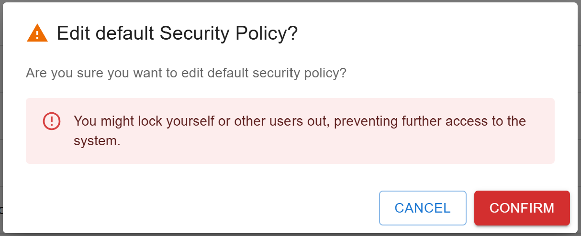Click the dimmed backdrop outside the dialog

tap(1, 119)
